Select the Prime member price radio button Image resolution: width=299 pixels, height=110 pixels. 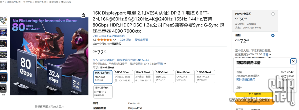click(273, 14)
